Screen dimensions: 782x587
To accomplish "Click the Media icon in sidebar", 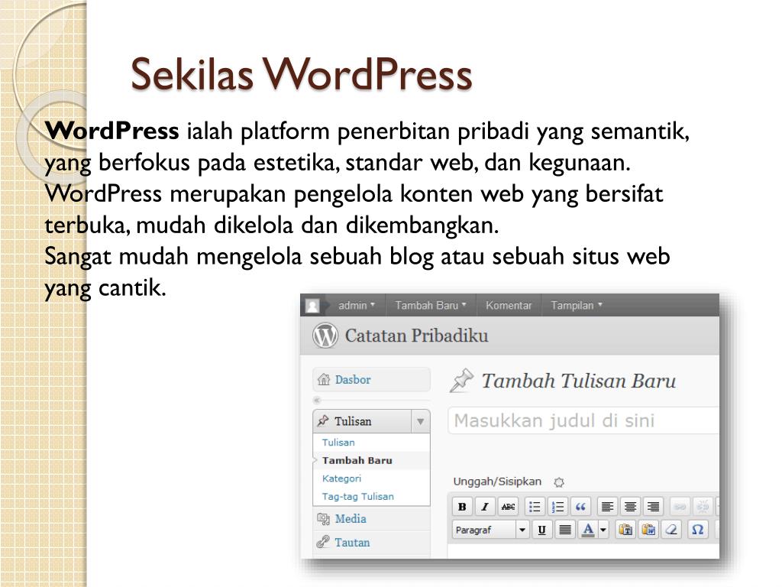I will [323, 519].
